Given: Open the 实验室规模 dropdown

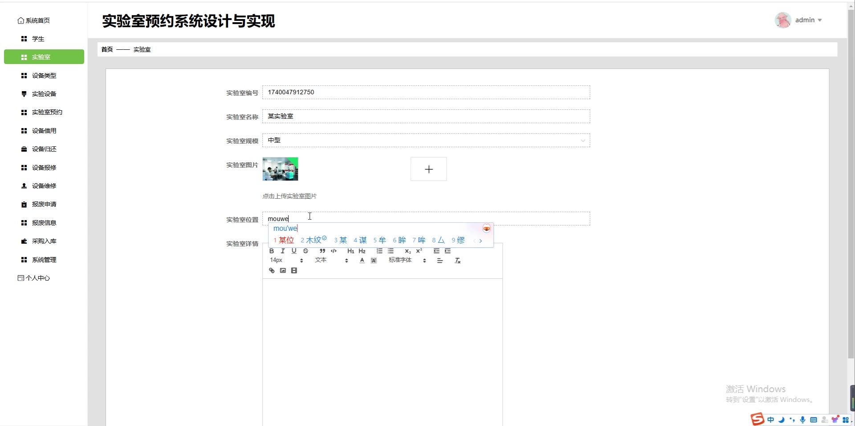Looking at the screenshot, I should [x=426, y=141].
